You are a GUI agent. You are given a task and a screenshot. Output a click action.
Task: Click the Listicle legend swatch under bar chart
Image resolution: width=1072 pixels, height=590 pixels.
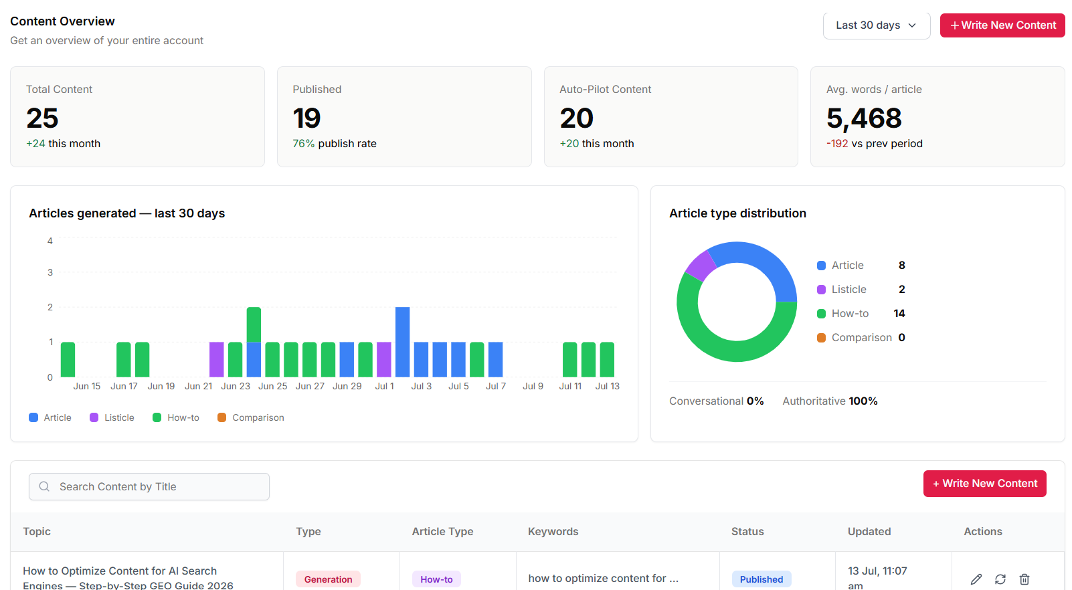tap(94, 417)
